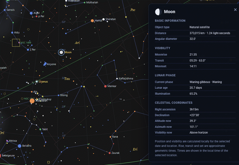Click the Transit value 05:29 · 63.0°
This screenshot has width=239, height=165.
tap(197, 60)
